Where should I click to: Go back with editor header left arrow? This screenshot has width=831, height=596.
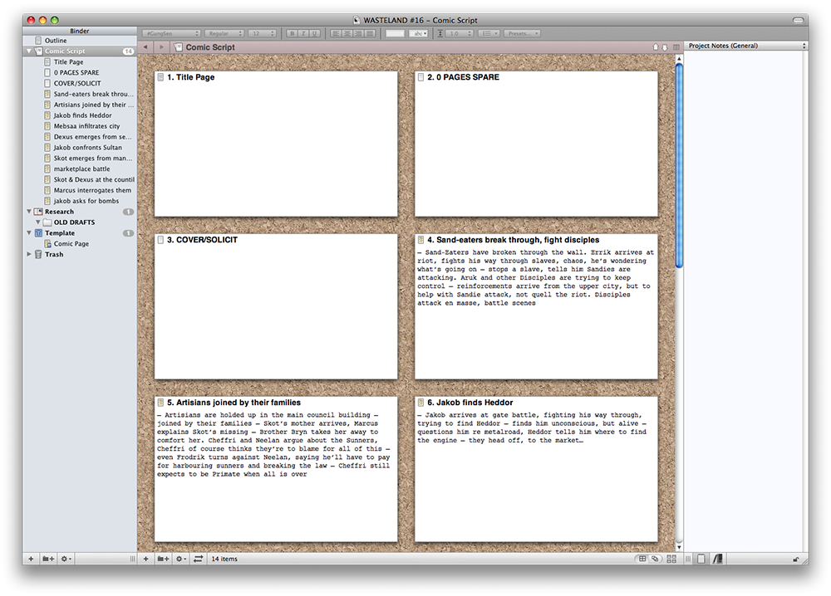[x=146, y=47]
